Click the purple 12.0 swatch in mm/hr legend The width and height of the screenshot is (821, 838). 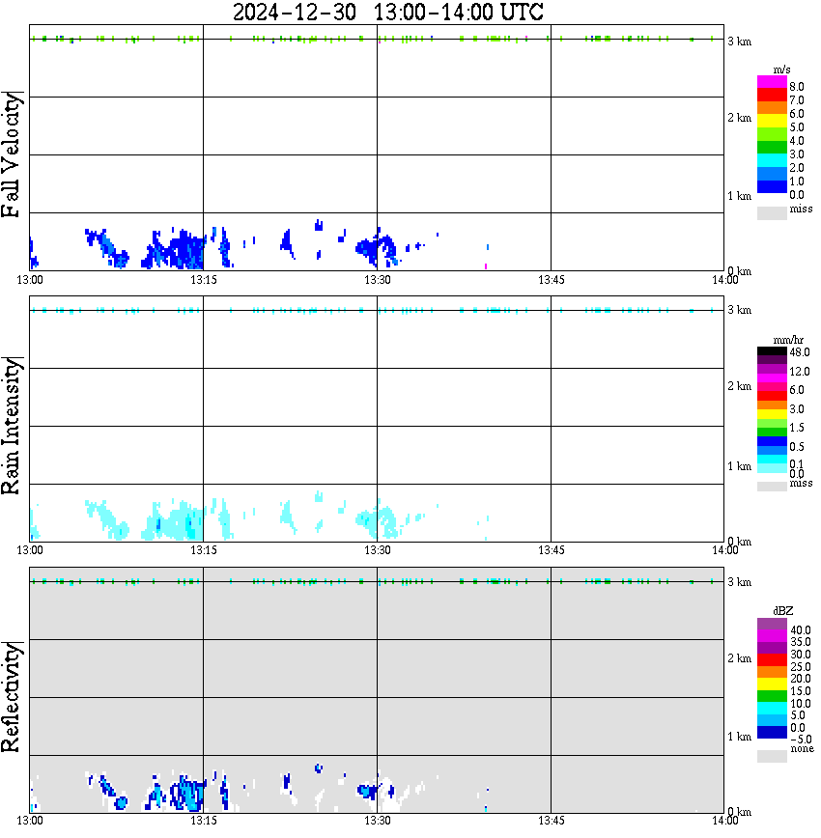[773, 369]
